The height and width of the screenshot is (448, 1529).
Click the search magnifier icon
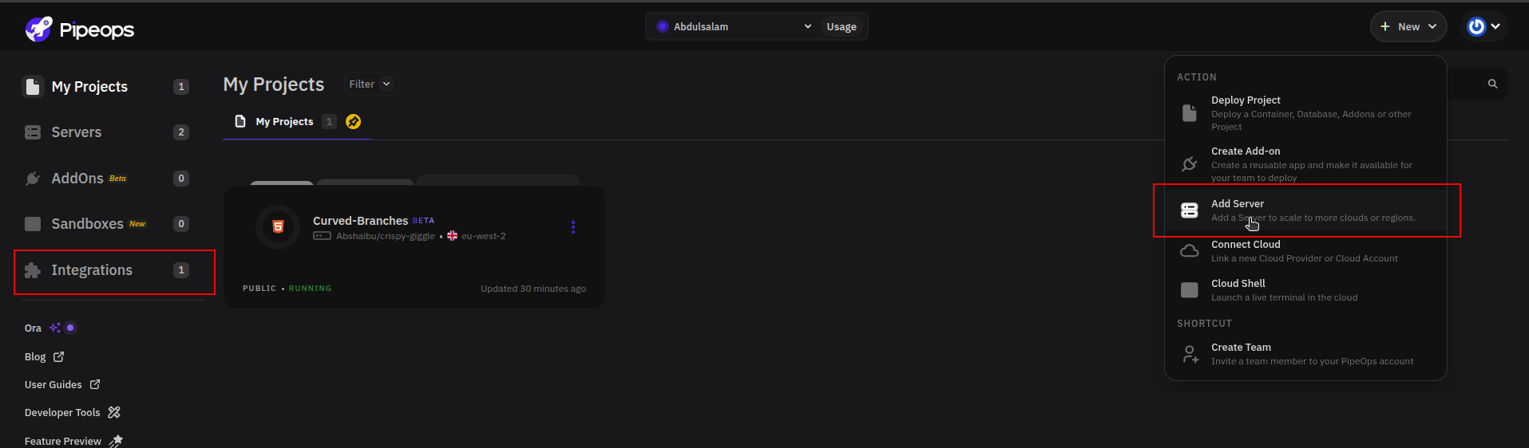click(1492, 84)
